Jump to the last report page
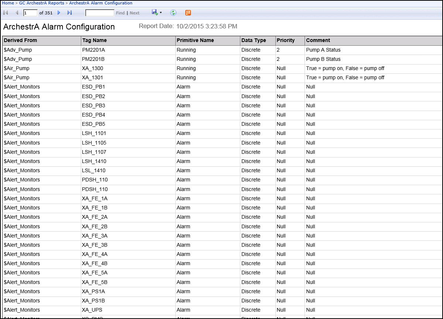Viewport: 443px width, 319px height. point(69,13)
